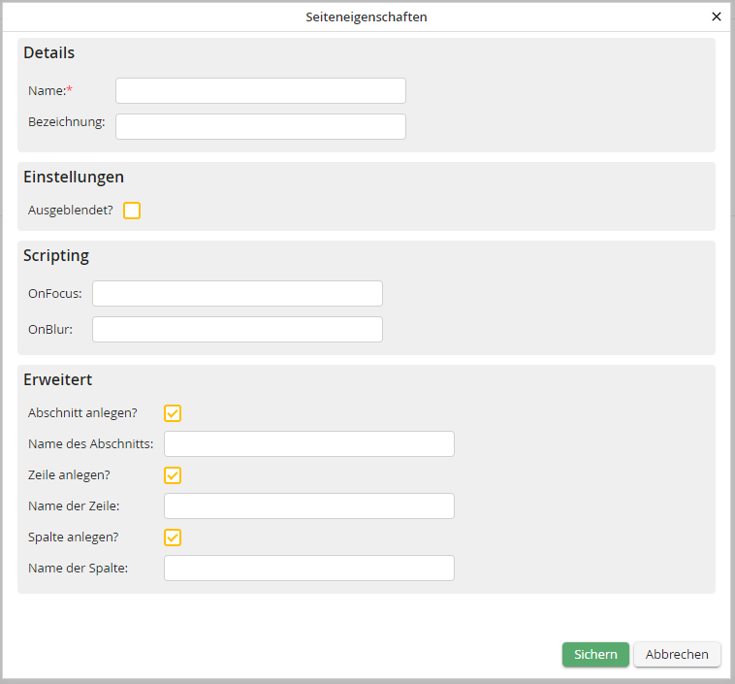Image resolution: width=735 pixels, height=684 pixels.
Task: Click the 'Bezeichnung:' label text
Action: [66, 122]
